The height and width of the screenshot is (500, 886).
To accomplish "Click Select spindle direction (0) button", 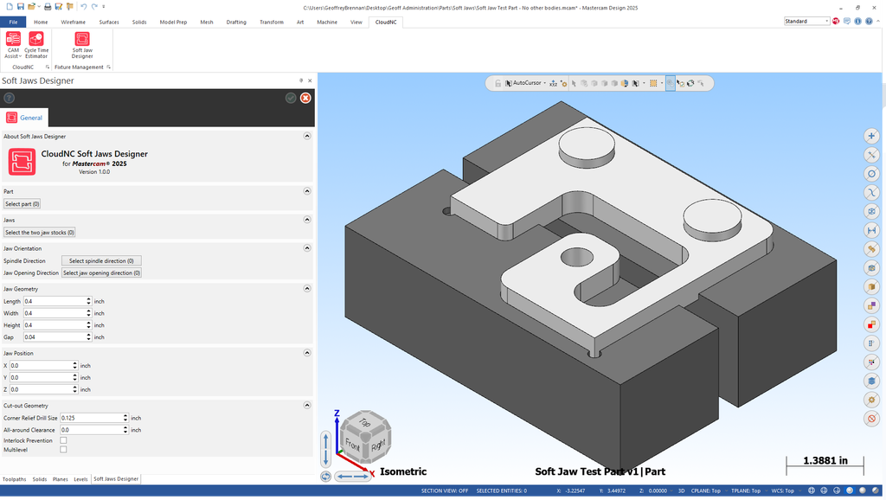I will pyautogui.click(x=101, y=260).
